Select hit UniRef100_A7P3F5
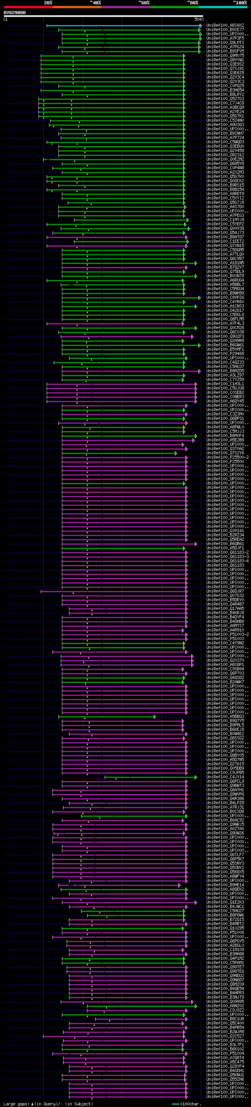Screen dimensions: 251x1107 click(x=225, y=38)
